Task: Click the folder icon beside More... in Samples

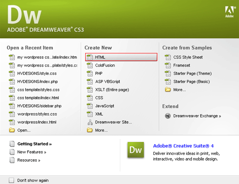Action: [168, 90]
